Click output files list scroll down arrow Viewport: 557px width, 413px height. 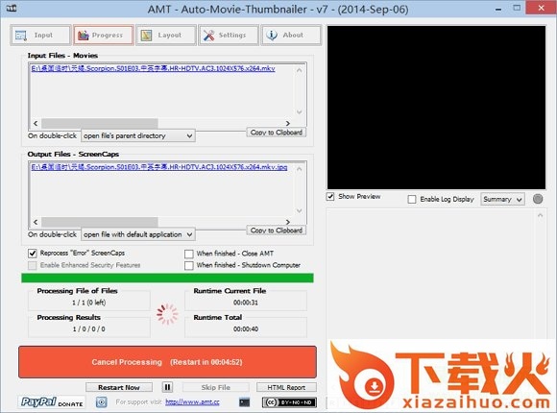point(299,210)
